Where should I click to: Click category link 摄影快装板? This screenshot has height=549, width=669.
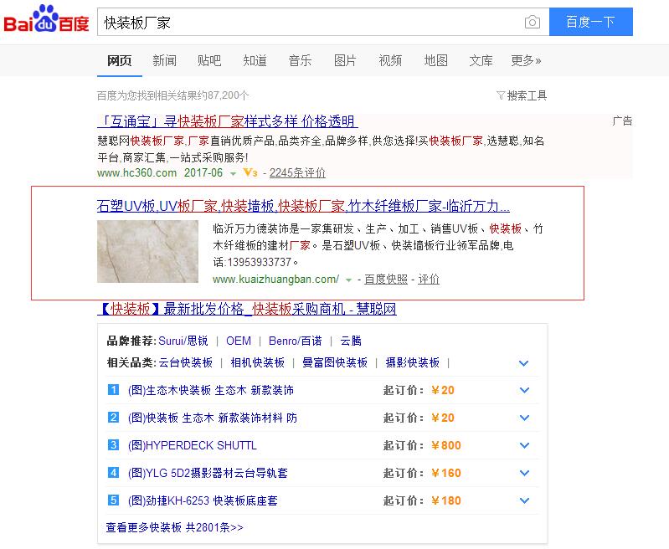click(413, 362)
